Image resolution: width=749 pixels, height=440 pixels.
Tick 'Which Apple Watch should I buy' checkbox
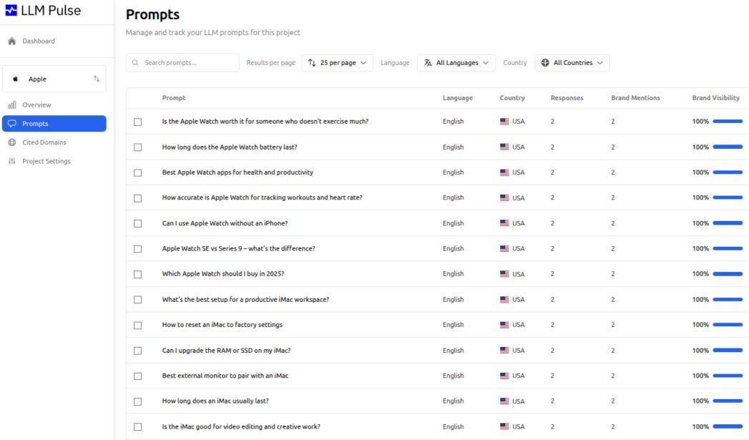click(x=137, y=274)
